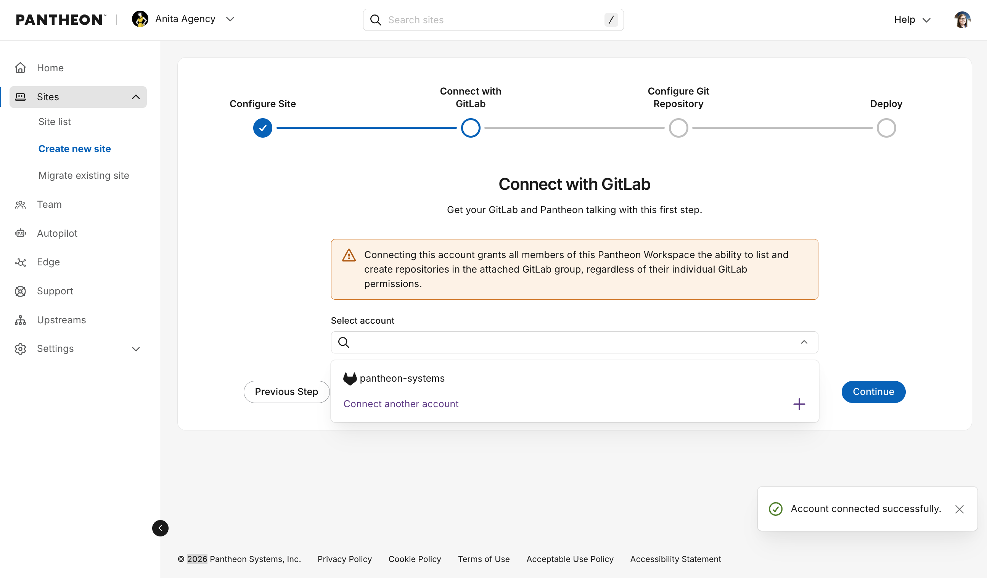Click the Deploy step circle
Image resolution: width=987 pixels, height=578 pixels.
tap(886, 128)
